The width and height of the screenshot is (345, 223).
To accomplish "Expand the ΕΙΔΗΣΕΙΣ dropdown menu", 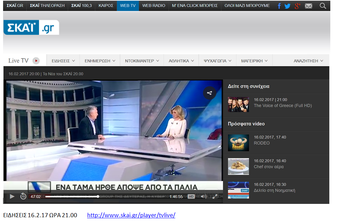I will tap(63, 61).
